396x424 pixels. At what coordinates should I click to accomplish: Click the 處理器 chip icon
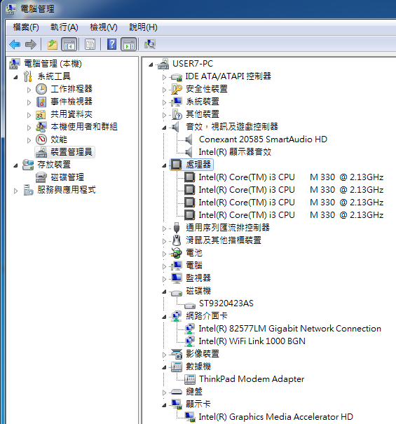tap(176, 165)
